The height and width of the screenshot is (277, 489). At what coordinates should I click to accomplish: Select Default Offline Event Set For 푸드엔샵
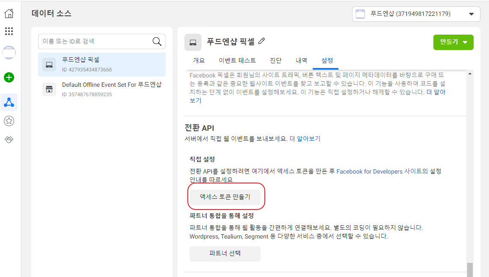pos(102,89)
